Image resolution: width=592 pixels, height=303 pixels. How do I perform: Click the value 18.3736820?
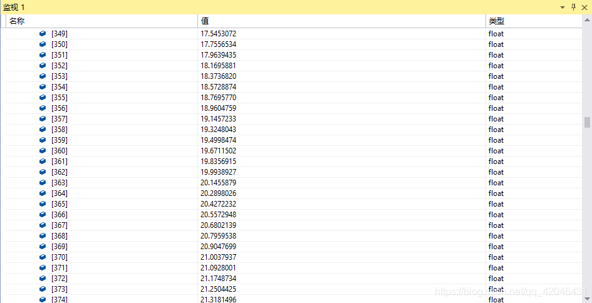point(218,76)
